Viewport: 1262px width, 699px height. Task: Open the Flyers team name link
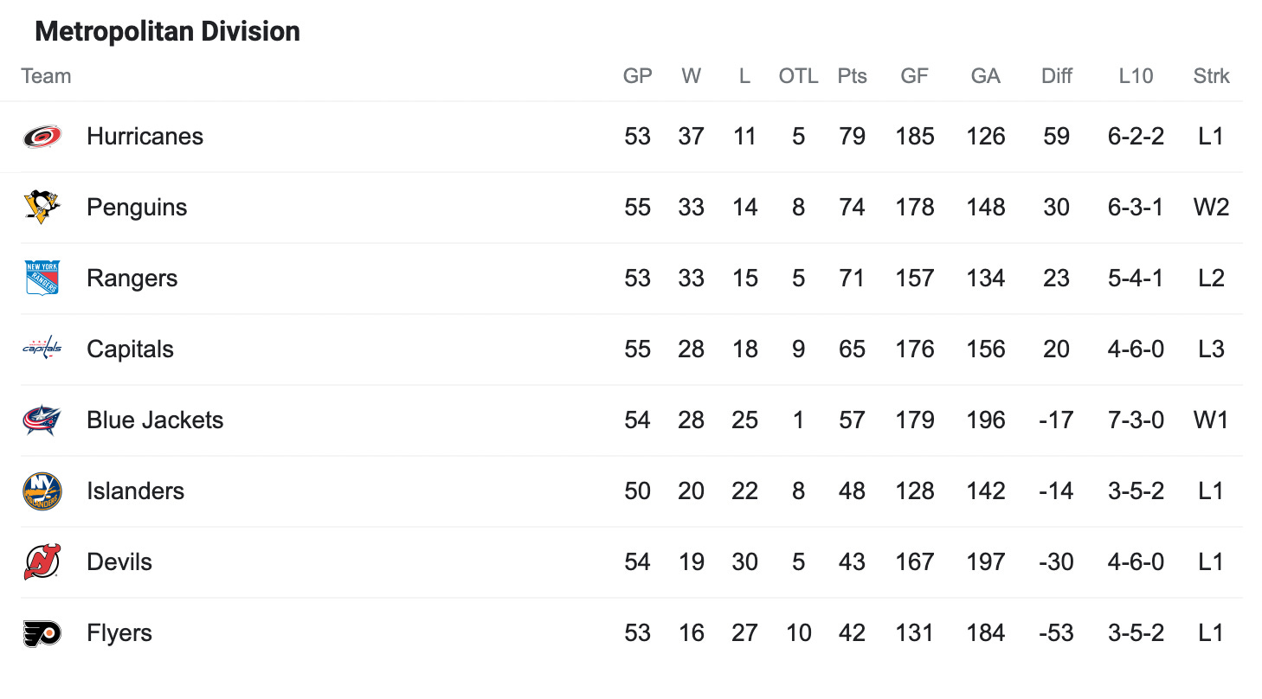(x=119, y=633)
